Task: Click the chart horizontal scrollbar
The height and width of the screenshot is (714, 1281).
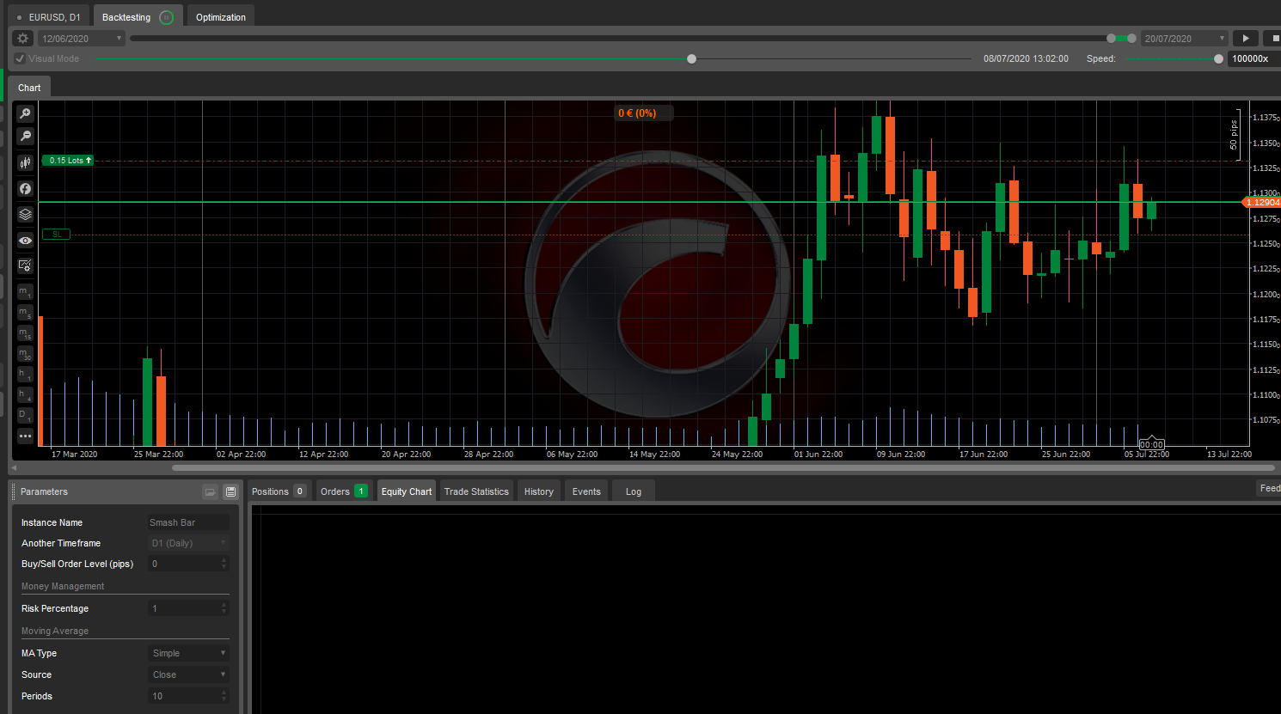Action: 723,468
